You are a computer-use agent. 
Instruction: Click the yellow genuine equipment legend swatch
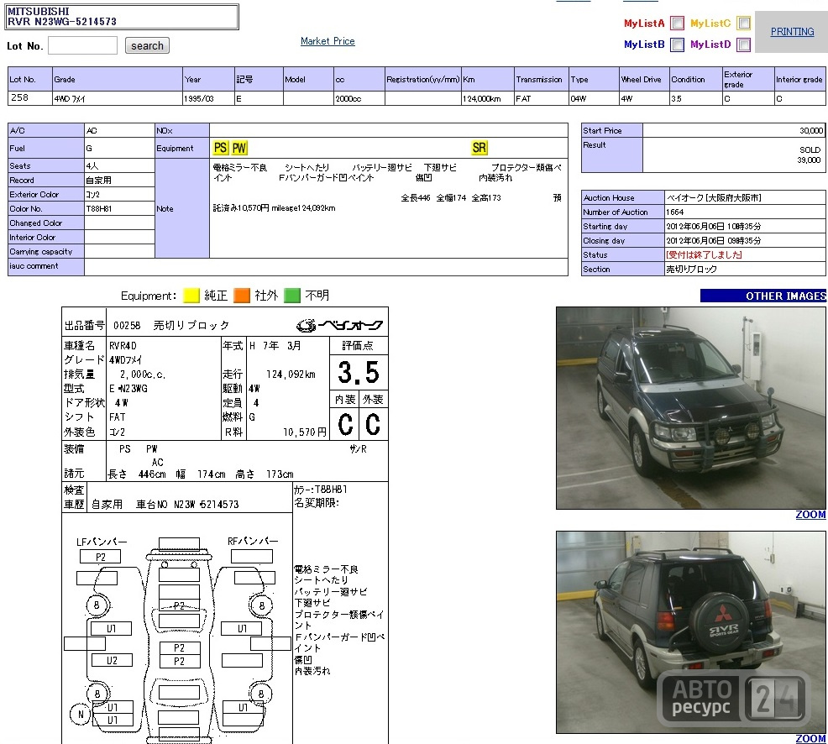point(191,296)
